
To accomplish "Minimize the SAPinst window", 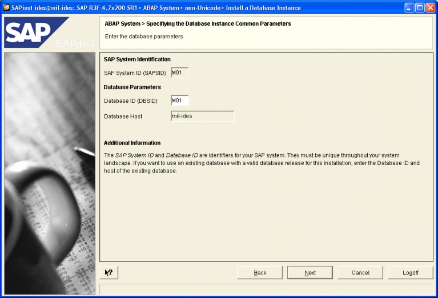I will pyautogui.click(x=410, y=8).
